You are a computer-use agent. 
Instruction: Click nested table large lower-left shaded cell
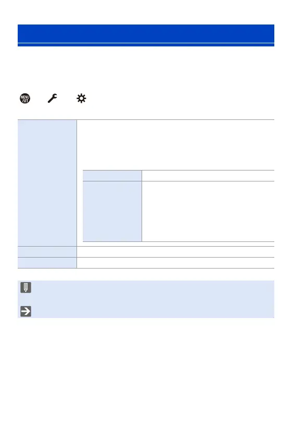[112, 212]
